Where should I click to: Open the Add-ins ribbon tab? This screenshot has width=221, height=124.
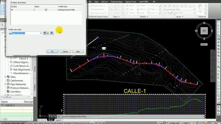[104, 2]
